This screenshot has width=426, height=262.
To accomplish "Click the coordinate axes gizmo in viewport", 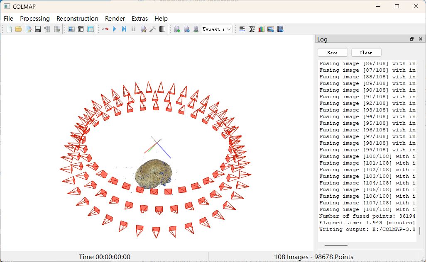I will pos(157,147).
